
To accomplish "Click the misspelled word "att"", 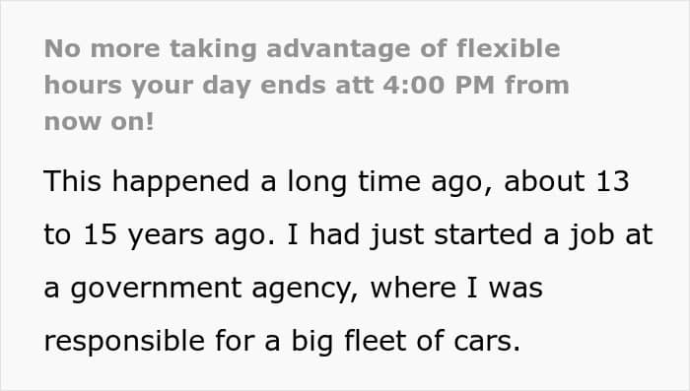I will [x=354, y=85].
